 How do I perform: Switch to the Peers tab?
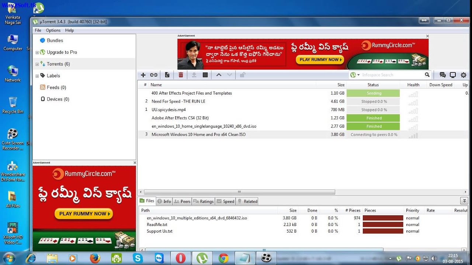pyautogui.click(x=182, y=201)
